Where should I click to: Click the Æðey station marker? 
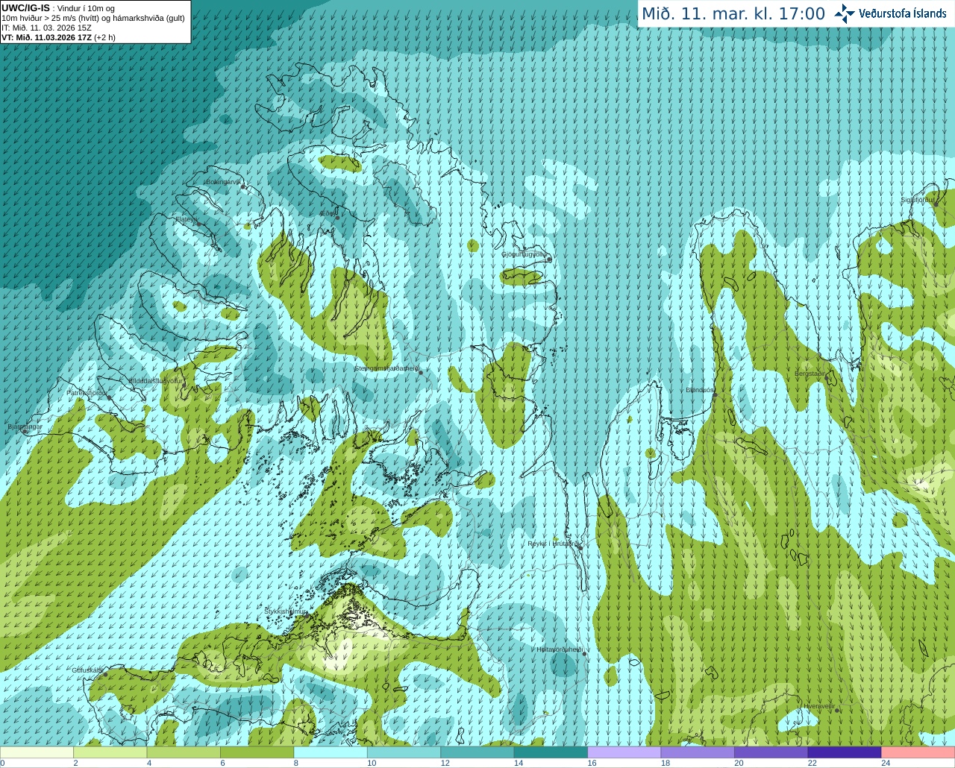337,218
